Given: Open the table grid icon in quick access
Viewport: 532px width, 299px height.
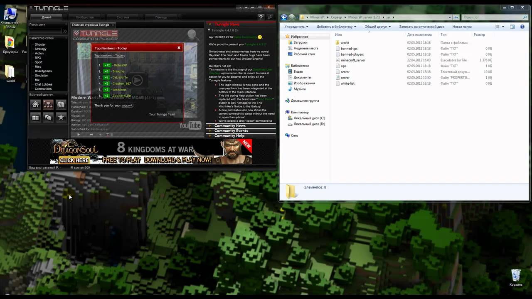Looking at the screenshot, I should [35, 118].
